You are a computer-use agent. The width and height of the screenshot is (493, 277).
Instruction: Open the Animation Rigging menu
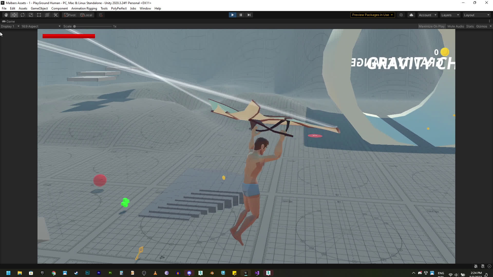coord(84,8)
